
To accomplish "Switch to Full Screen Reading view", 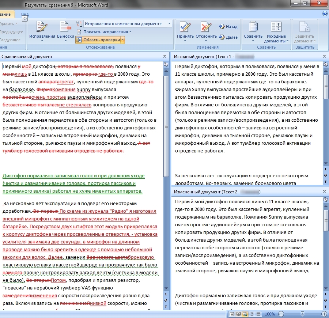I will 239,314.
